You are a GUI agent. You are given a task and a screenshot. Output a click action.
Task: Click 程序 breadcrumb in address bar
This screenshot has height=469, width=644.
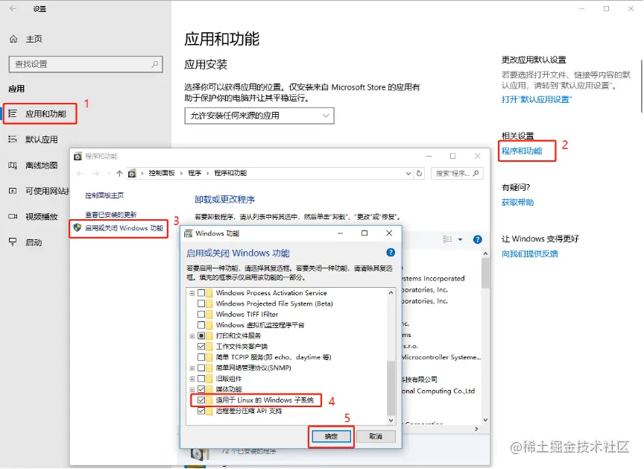(195, 173)
